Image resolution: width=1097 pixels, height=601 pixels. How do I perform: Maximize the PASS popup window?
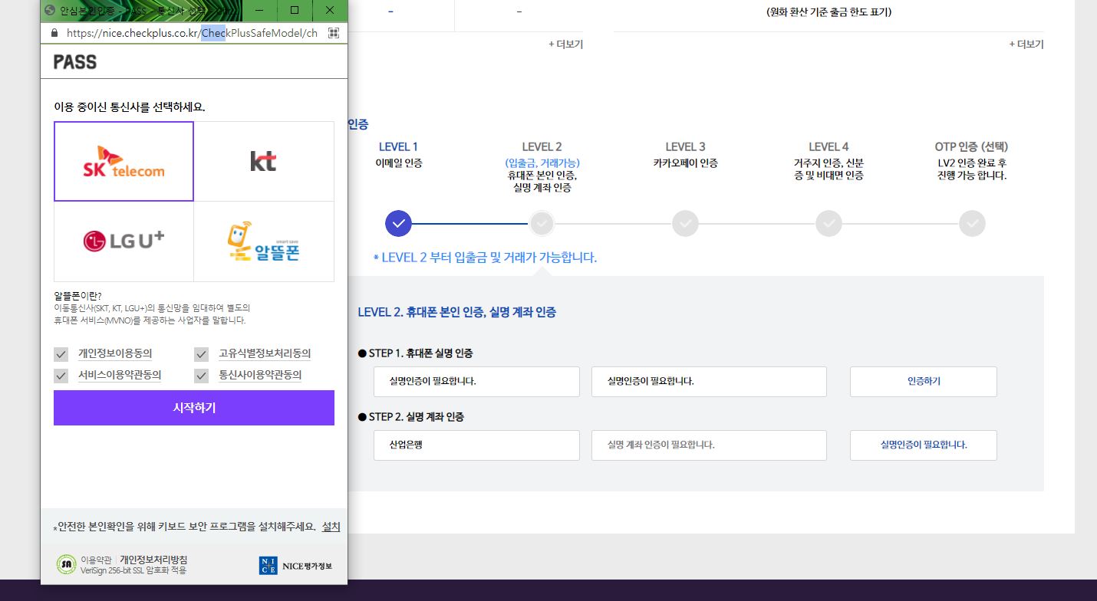coord(295,11)
